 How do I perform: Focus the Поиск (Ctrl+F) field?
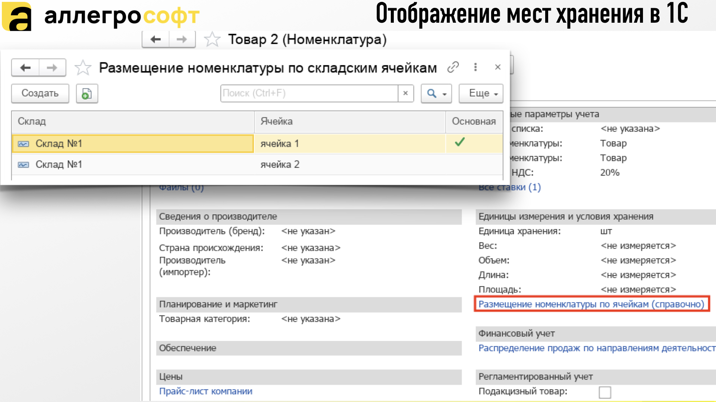[310, 93]
